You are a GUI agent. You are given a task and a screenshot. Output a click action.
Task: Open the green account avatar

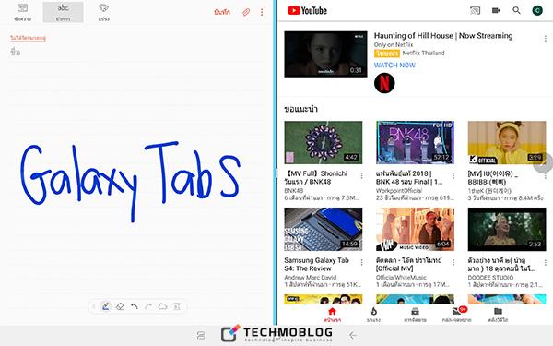pos(537,10)
